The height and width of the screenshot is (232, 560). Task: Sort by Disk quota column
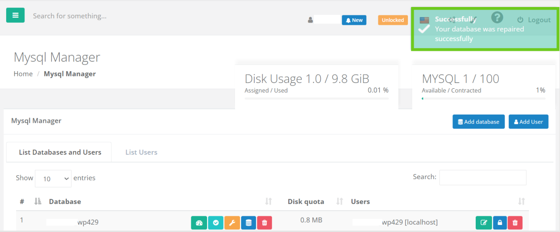[x=306, y=201]
